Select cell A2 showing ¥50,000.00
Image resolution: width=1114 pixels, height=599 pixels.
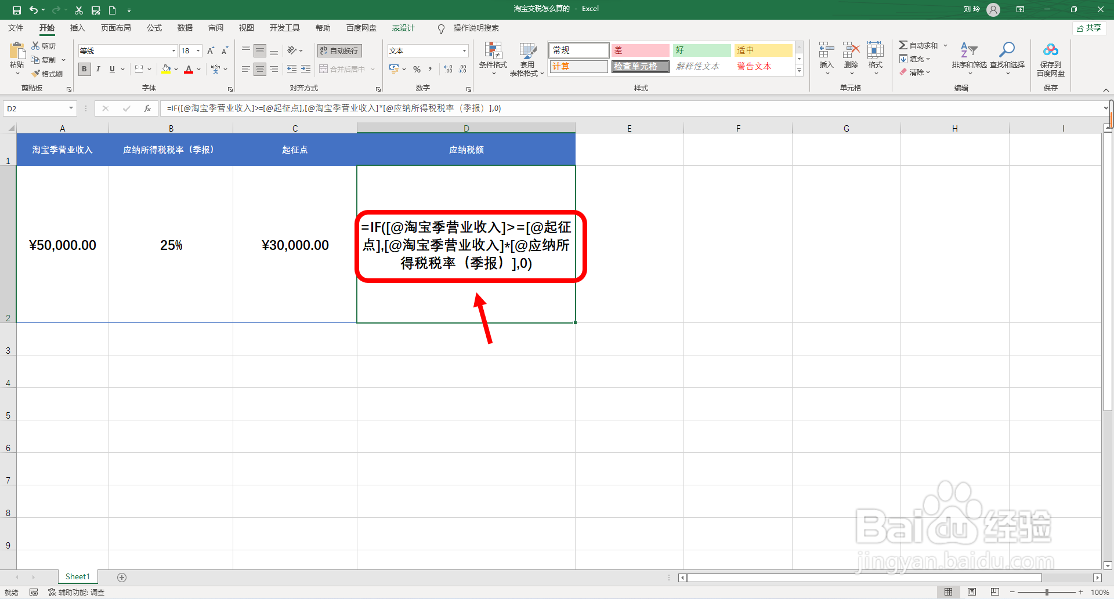click(x=63, y=244)
